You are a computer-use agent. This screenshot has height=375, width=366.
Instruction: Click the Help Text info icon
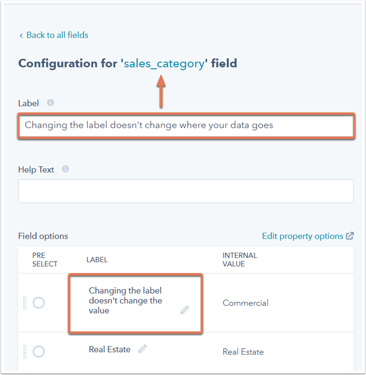[66, 169]
